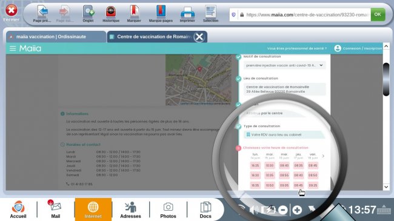Close the Centre de vaccination tab
394x221 pixels.
(x=199, y=37)
